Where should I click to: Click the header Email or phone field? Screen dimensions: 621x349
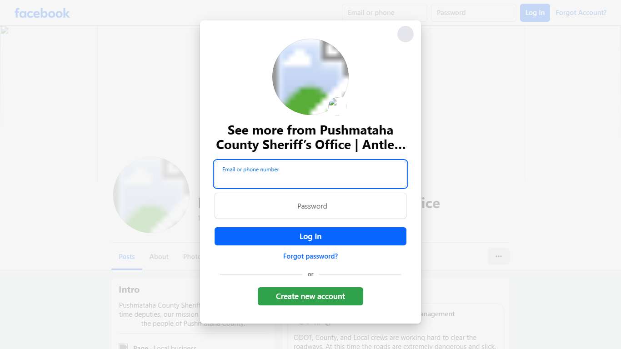pos(385,13)
